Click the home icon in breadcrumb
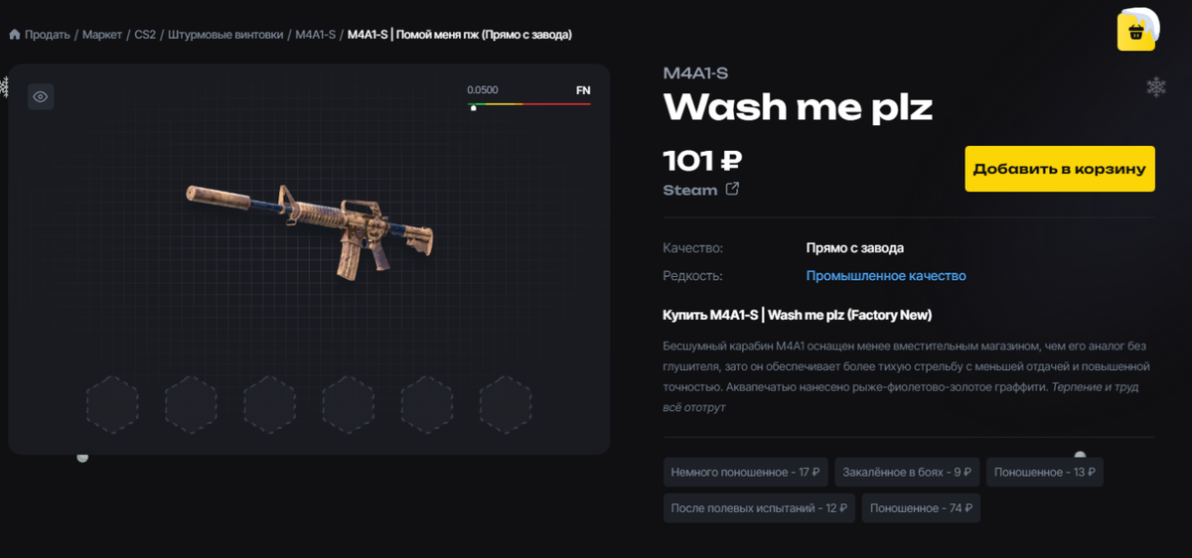The image size is (1192, 558). point(15,35)
